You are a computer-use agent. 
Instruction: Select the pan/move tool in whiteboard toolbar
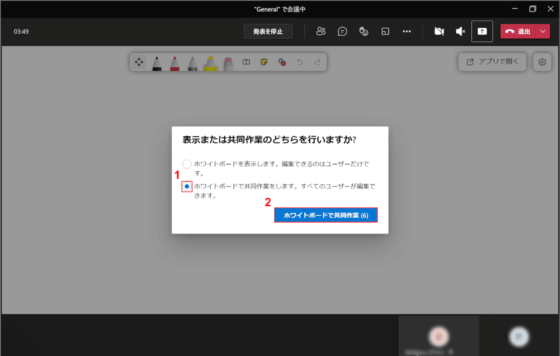click(139, 62)
